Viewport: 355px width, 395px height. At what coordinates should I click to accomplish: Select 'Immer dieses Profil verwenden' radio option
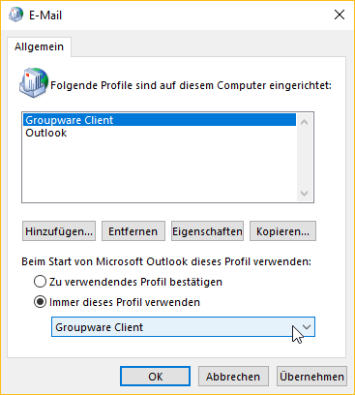[x=40, y=302]
